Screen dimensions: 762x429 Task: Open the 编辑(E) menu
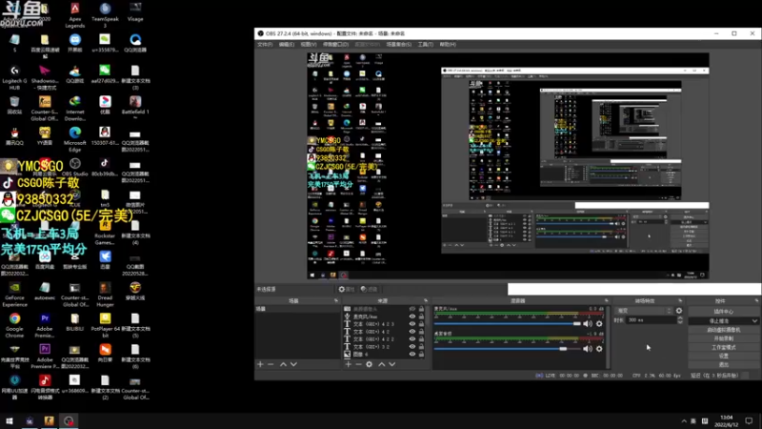(x=287, y=44)
